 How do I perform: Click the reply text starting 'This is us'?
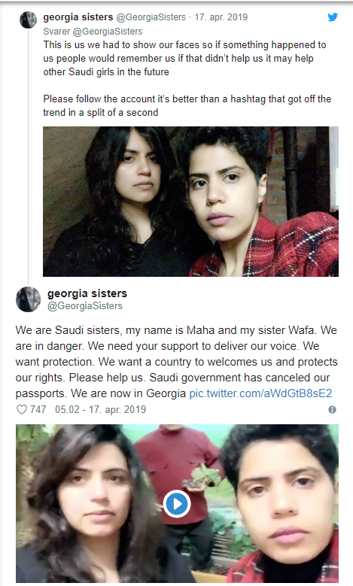click(184, 59)
